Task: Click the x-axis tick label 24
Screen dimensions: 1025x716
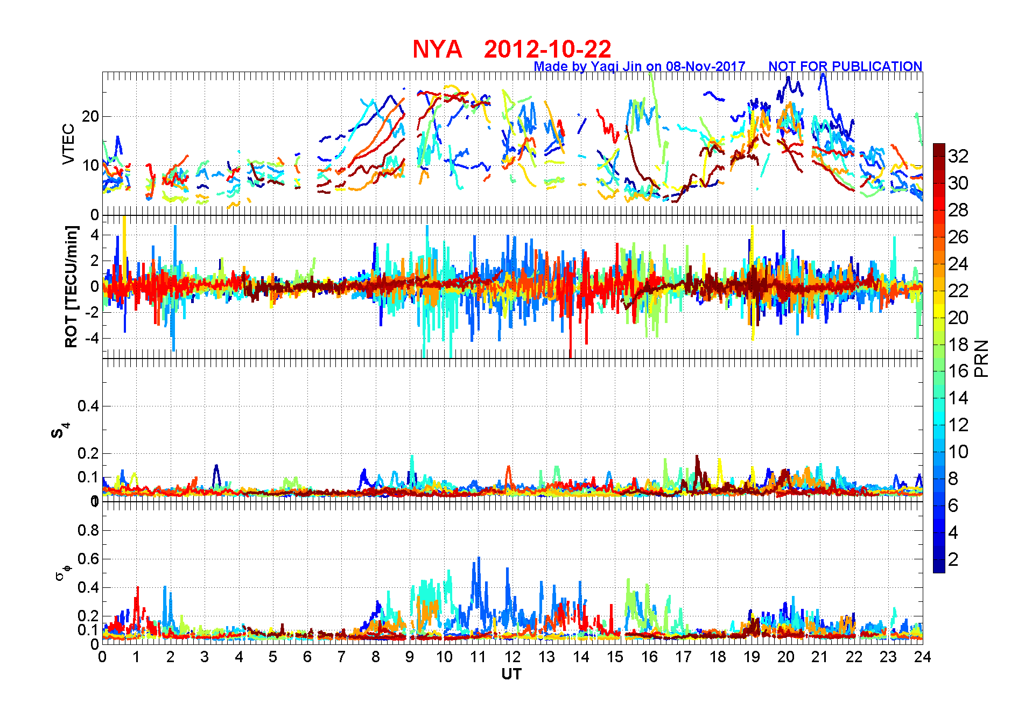Action: (x=922, y=657)
